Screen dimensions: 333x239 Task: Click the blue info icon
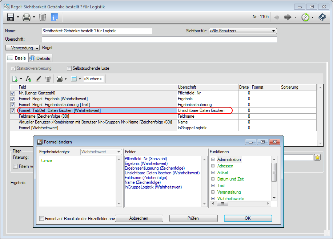pyautogui.click(x=55, y=17)
